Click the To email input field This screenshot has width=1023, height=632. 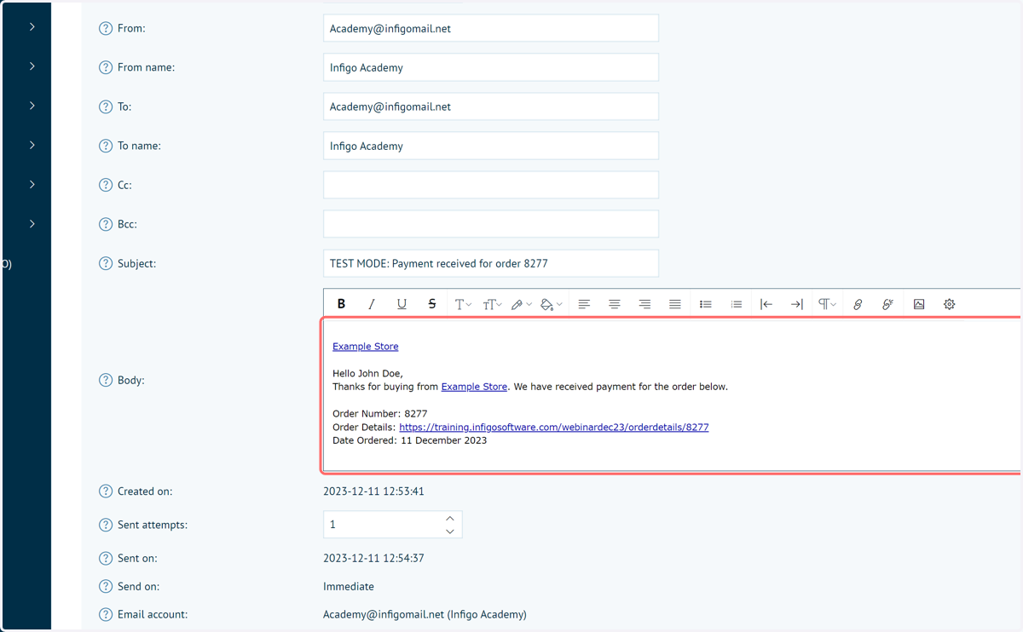(491, 106)
